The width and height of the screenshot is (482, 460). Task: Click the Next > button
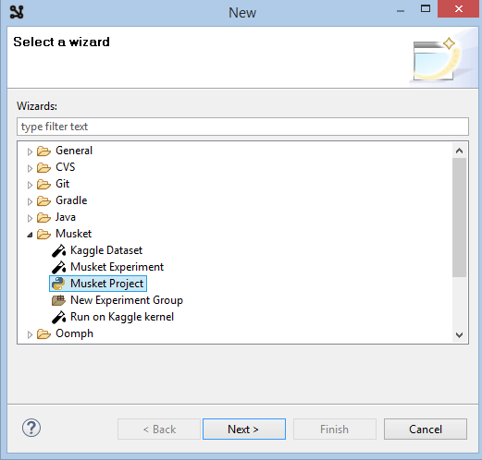[x=244, y=429]
